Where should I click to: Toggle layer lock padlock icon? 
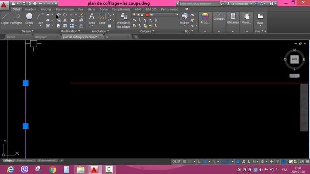click(x=142, y=15)
